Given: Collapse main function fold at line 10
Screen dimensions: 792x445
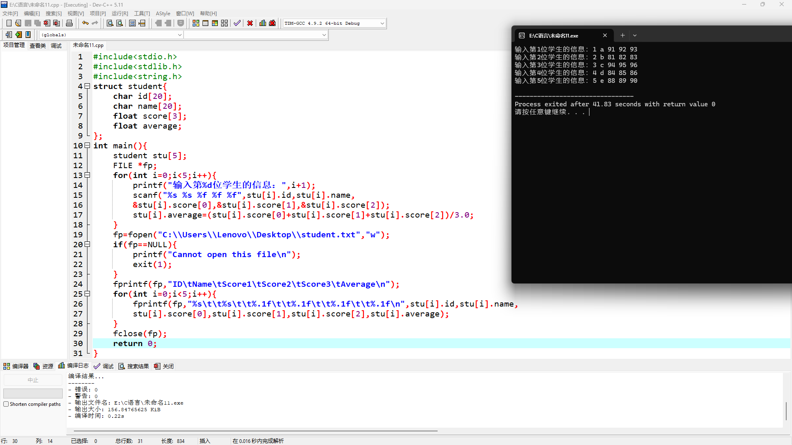Looking at the screenshot, I should click(x=87, y=145).
